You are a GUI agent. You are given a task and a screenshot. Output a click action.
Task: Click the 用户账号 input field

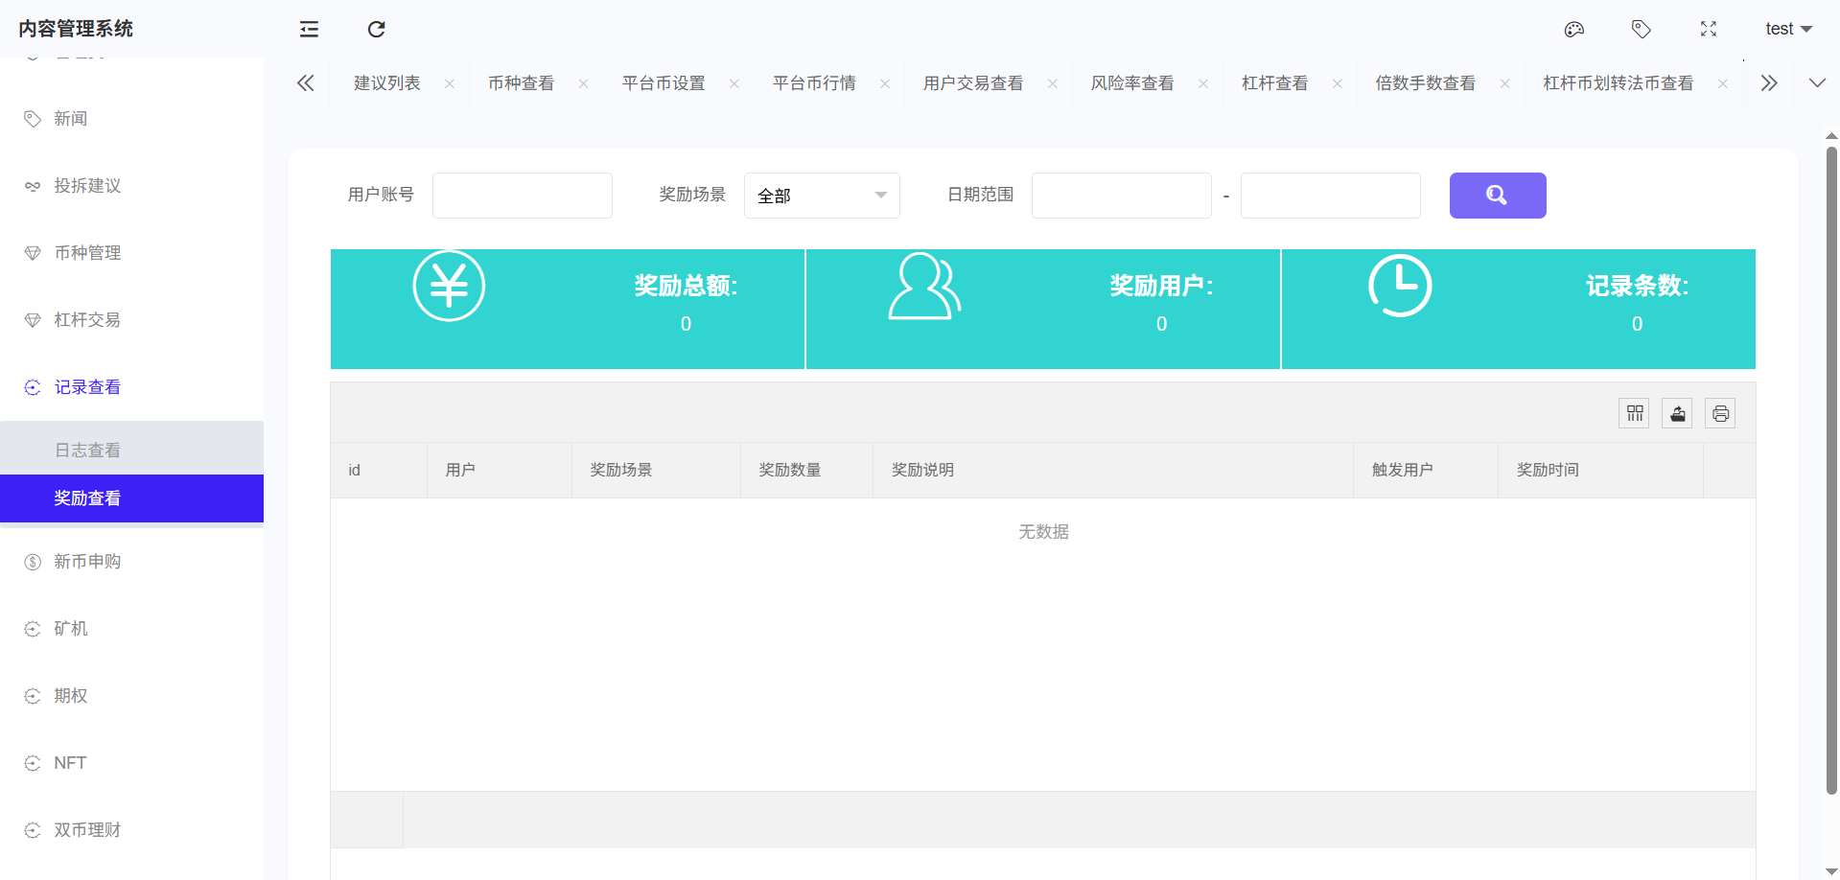pos(523,196)
